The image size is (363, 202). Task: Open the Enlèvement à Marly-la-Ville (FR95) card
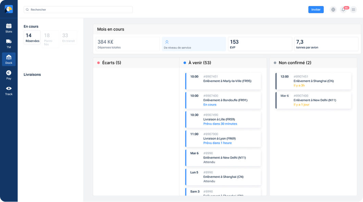(223, 81)
